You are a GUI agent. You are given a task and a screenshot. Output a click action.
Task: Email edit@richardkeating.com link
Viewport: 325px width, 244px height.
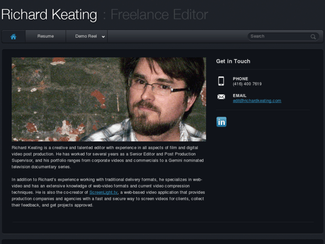(257, 101)
